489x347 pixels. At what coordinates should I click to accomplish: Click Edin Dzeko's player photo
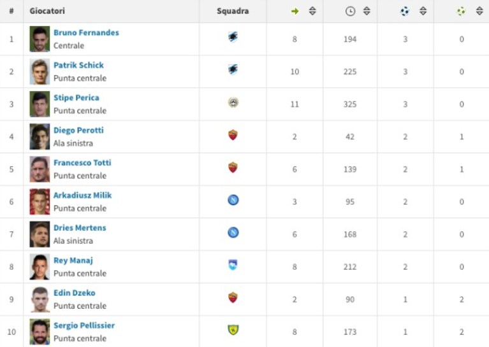click(40, 299)
